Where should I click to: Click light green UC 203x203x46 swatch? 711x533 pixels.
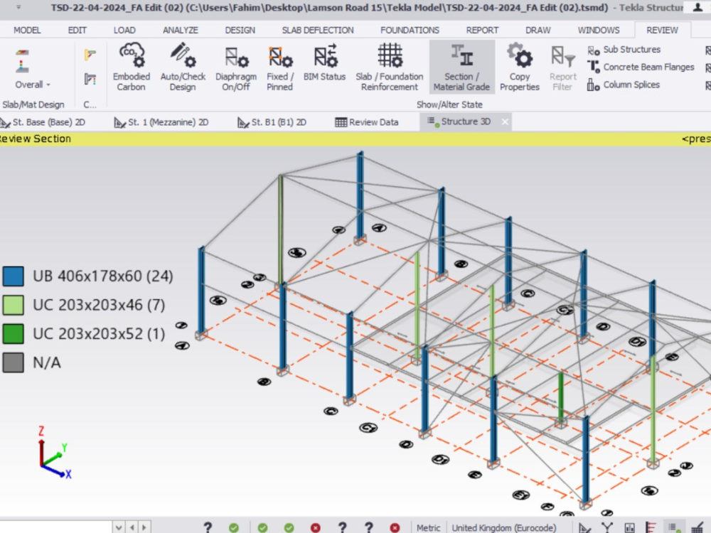(x=13, y=305)
